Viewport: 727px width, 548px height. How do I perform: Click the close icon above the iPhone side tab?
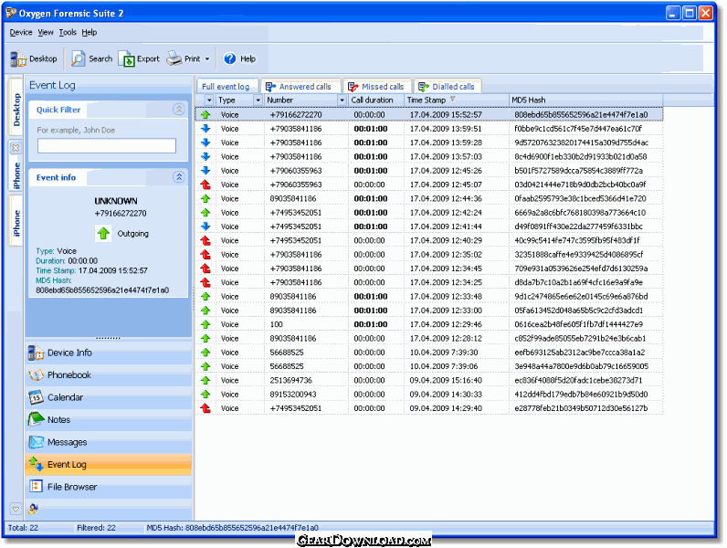point(16,148)
